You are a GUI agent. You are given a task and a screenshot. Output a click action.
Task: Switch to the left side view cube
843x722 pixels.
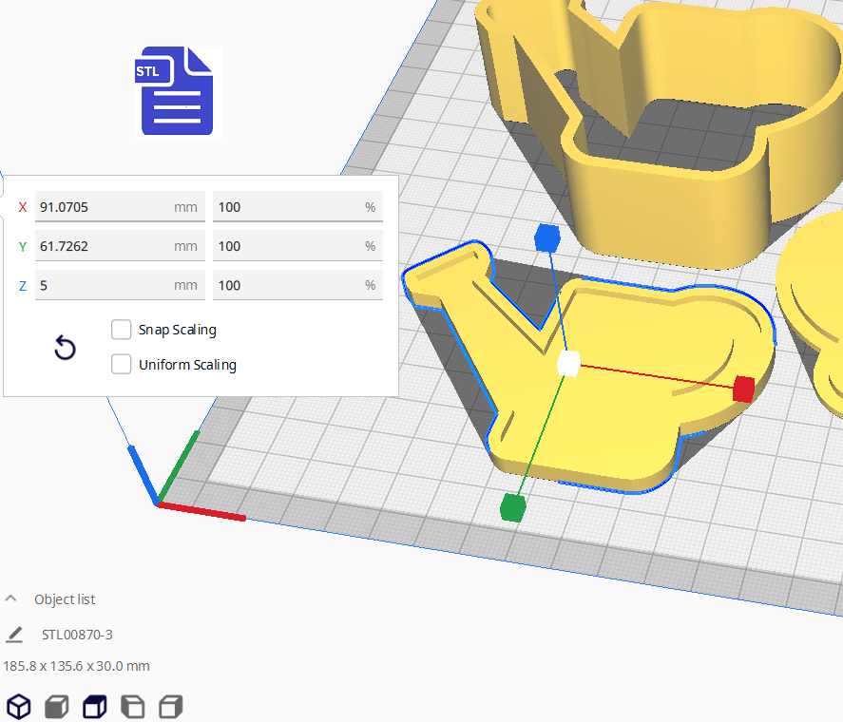pos(133,706)
